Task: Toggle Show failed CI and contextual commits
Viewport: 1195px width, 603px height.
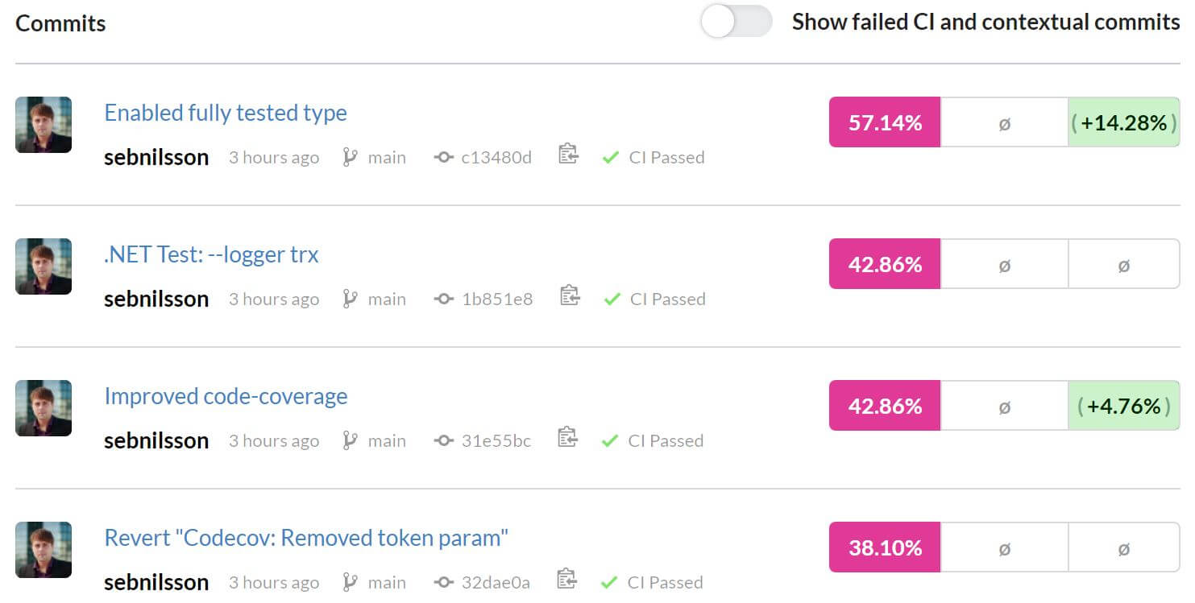Action: (x=736, y=22)
